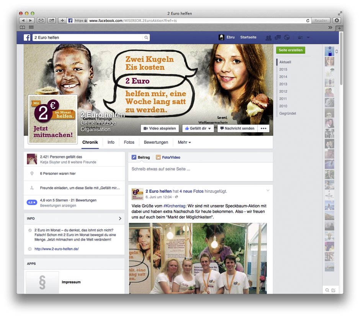Switch to Foto/Video composer tab
Viewport: 360px width, 317px height.
(168, 158)
